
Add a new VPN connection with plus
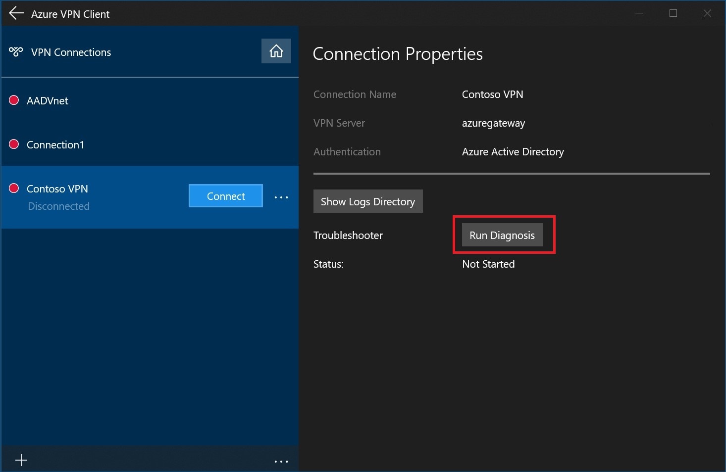(21, 461)
